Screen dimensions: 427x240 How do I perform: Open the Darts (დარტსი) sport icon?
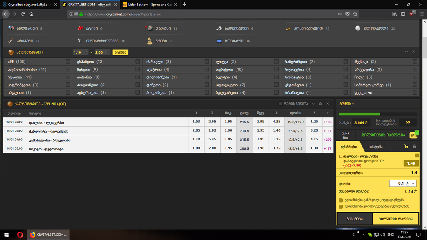(150, 28)
